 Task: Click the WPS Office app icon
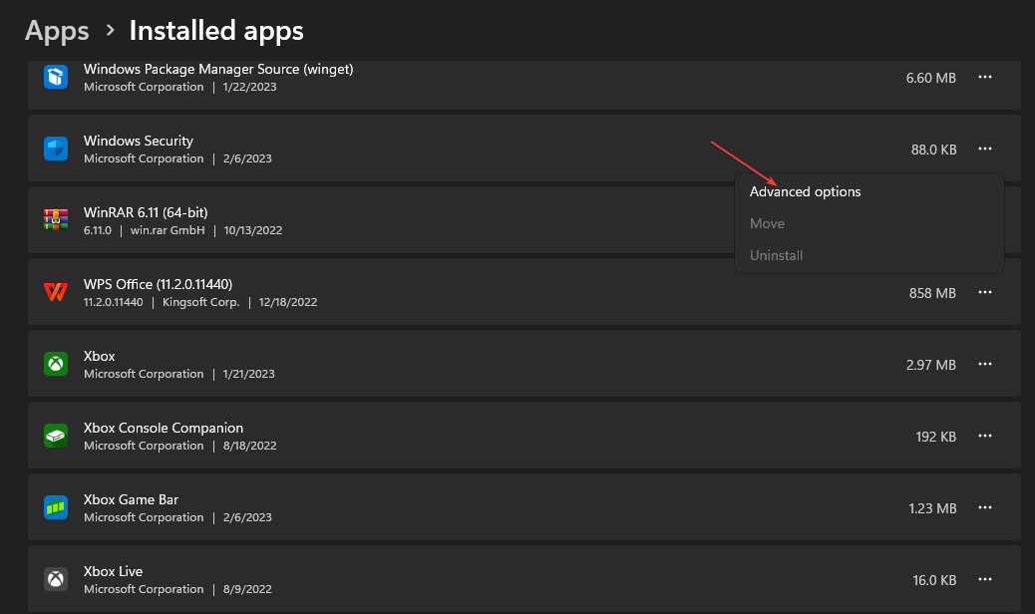[x=56, y=292]
